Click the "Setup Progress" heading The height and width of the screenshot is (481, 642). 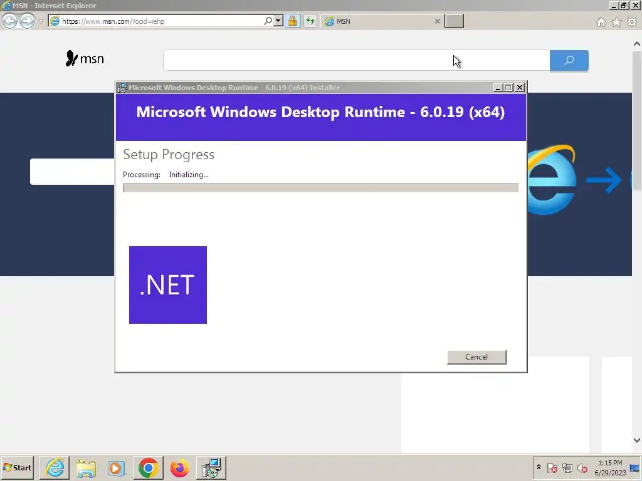pos(169,154)
